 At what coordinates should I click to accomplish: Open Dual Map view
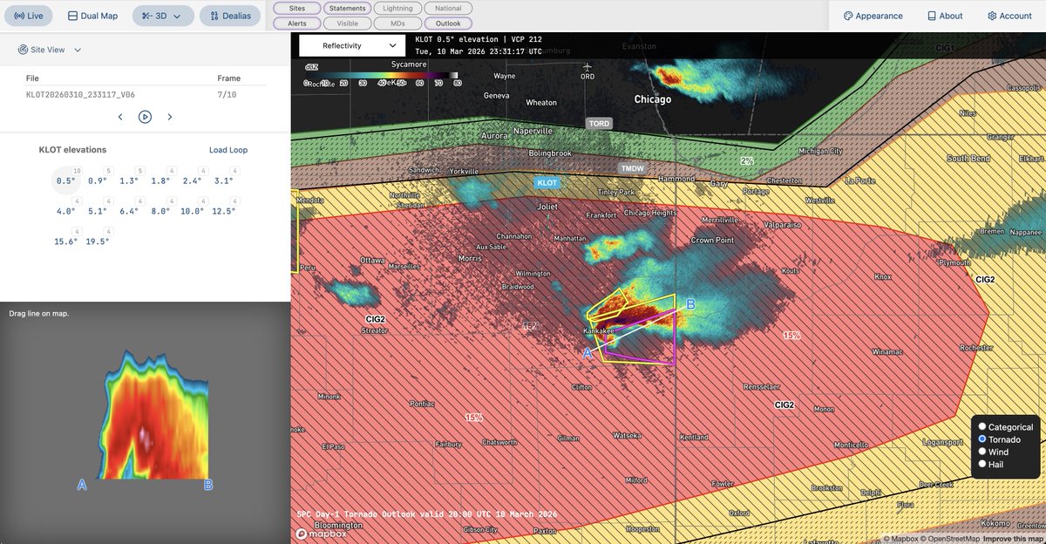(92, 15)
